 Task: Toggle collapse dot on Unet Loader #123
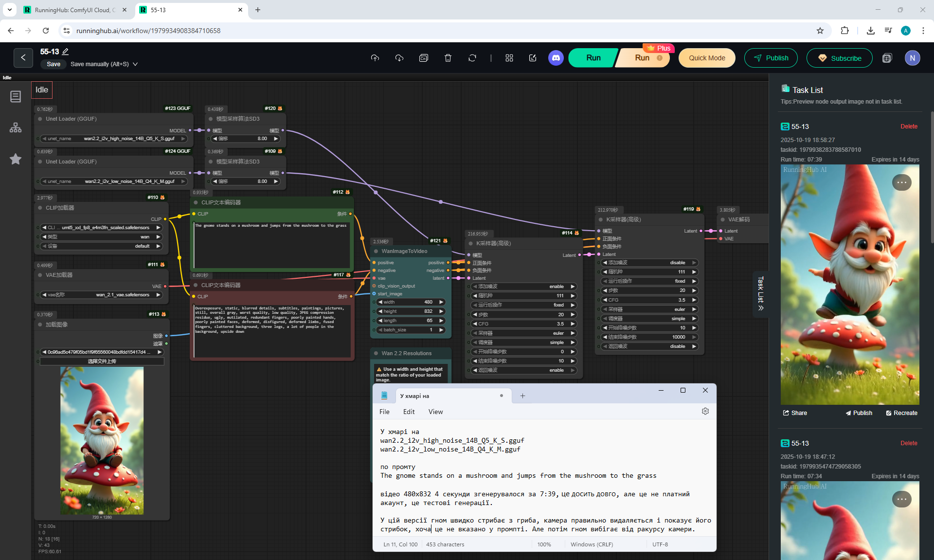click(x=40, y=119)
